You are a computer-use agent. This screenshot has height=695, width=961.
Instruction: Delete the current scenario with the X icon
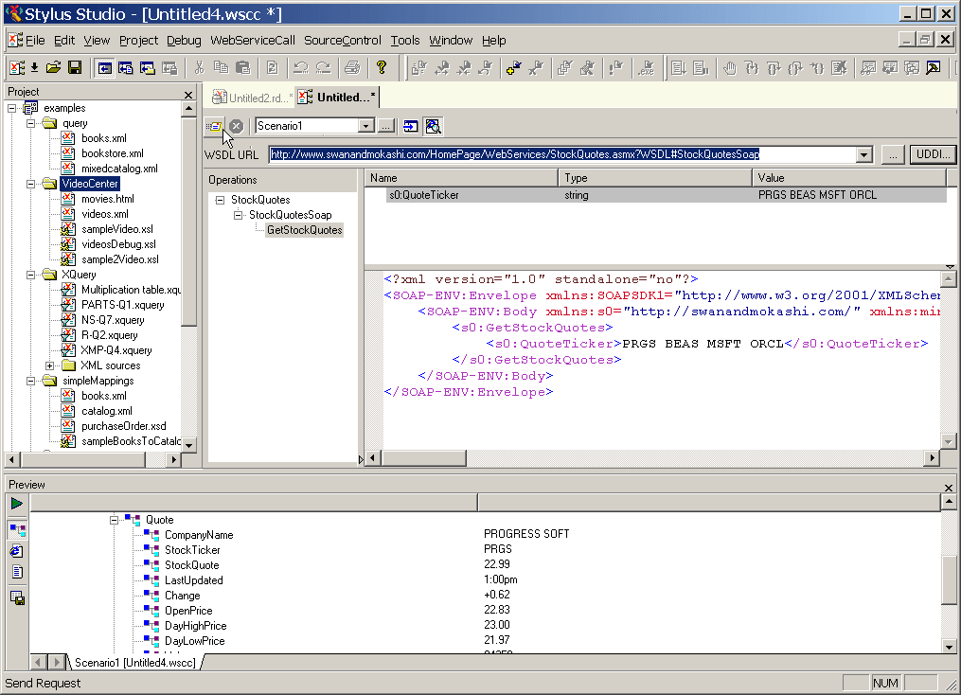pos(236,125)
